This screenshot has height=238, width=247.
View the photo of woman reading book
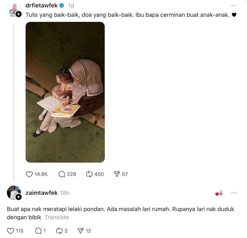(65, 92)
